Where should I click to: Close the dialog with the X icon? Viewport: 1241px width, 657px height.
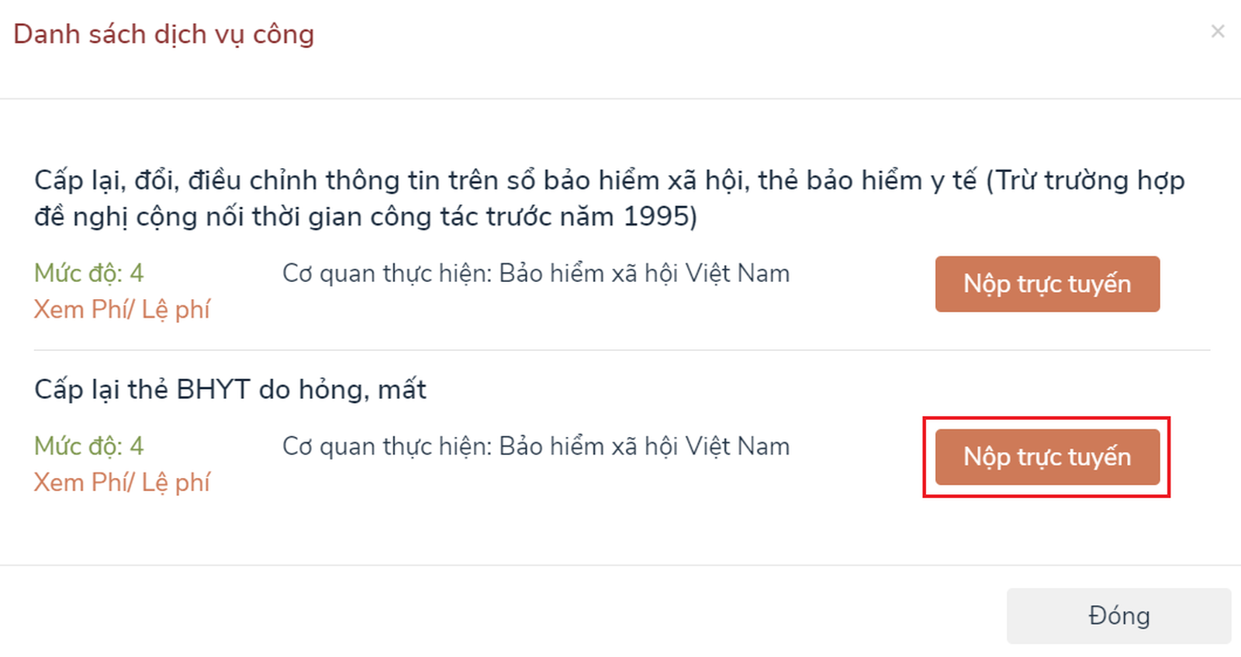pos(1218,32)
